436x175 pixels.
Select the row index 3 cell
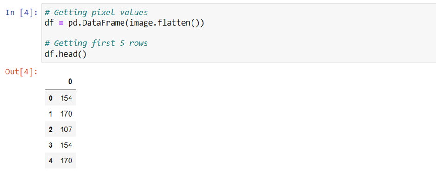pos(51,145)
